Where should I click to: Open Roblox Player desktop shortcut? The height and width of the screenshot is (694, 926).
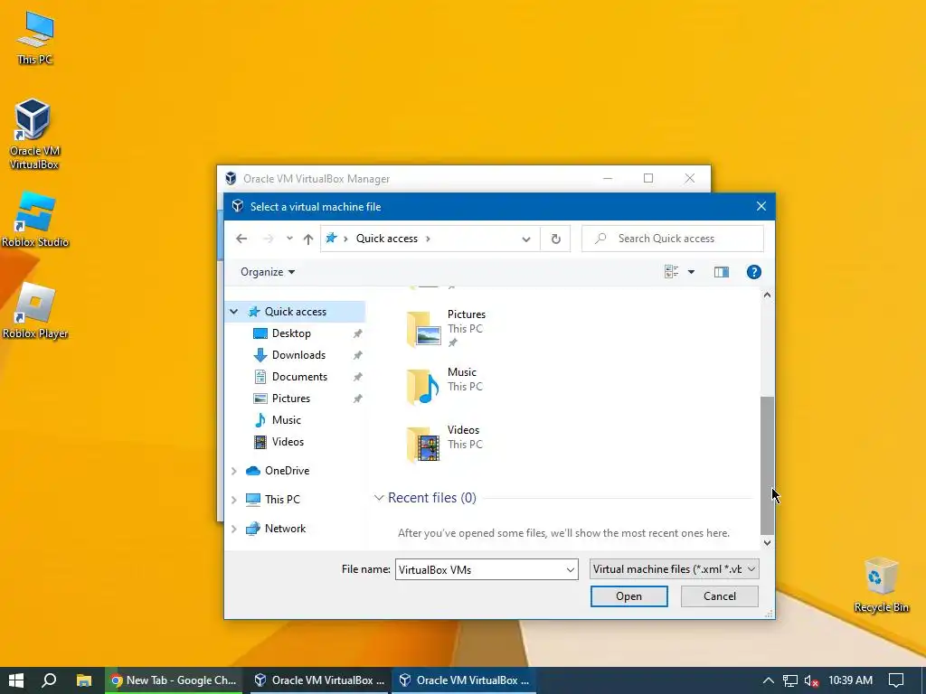pos(35,311)
